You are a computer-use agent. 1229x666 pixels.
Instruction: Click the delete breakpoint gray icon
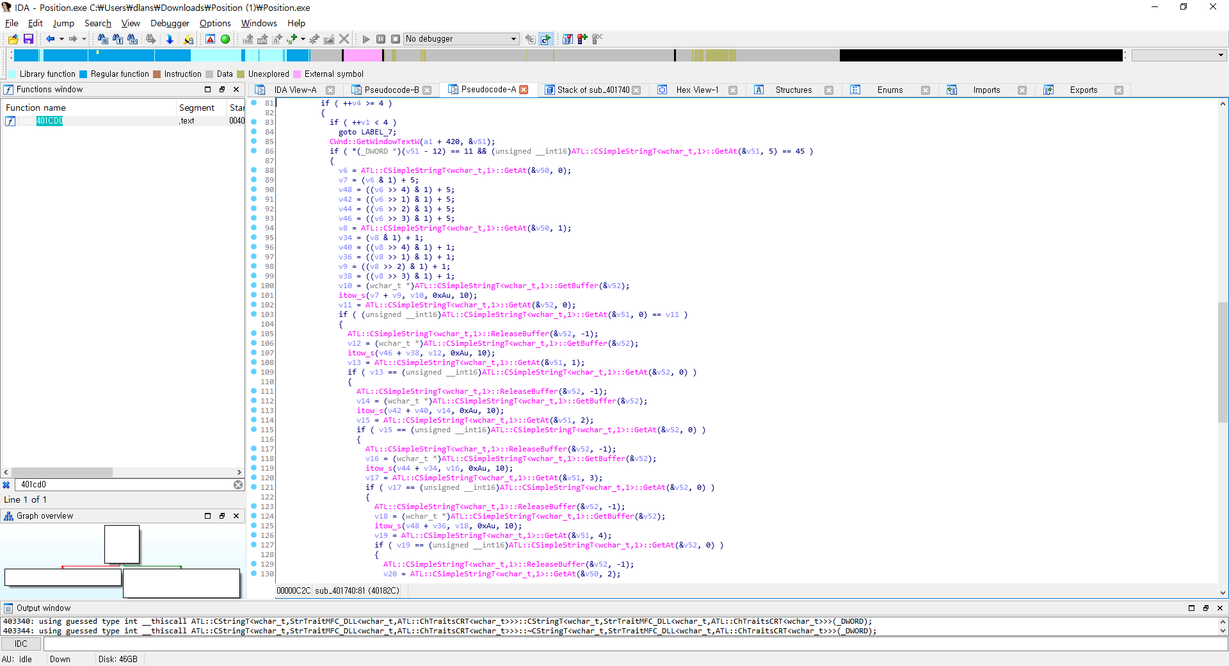[597, 39]
